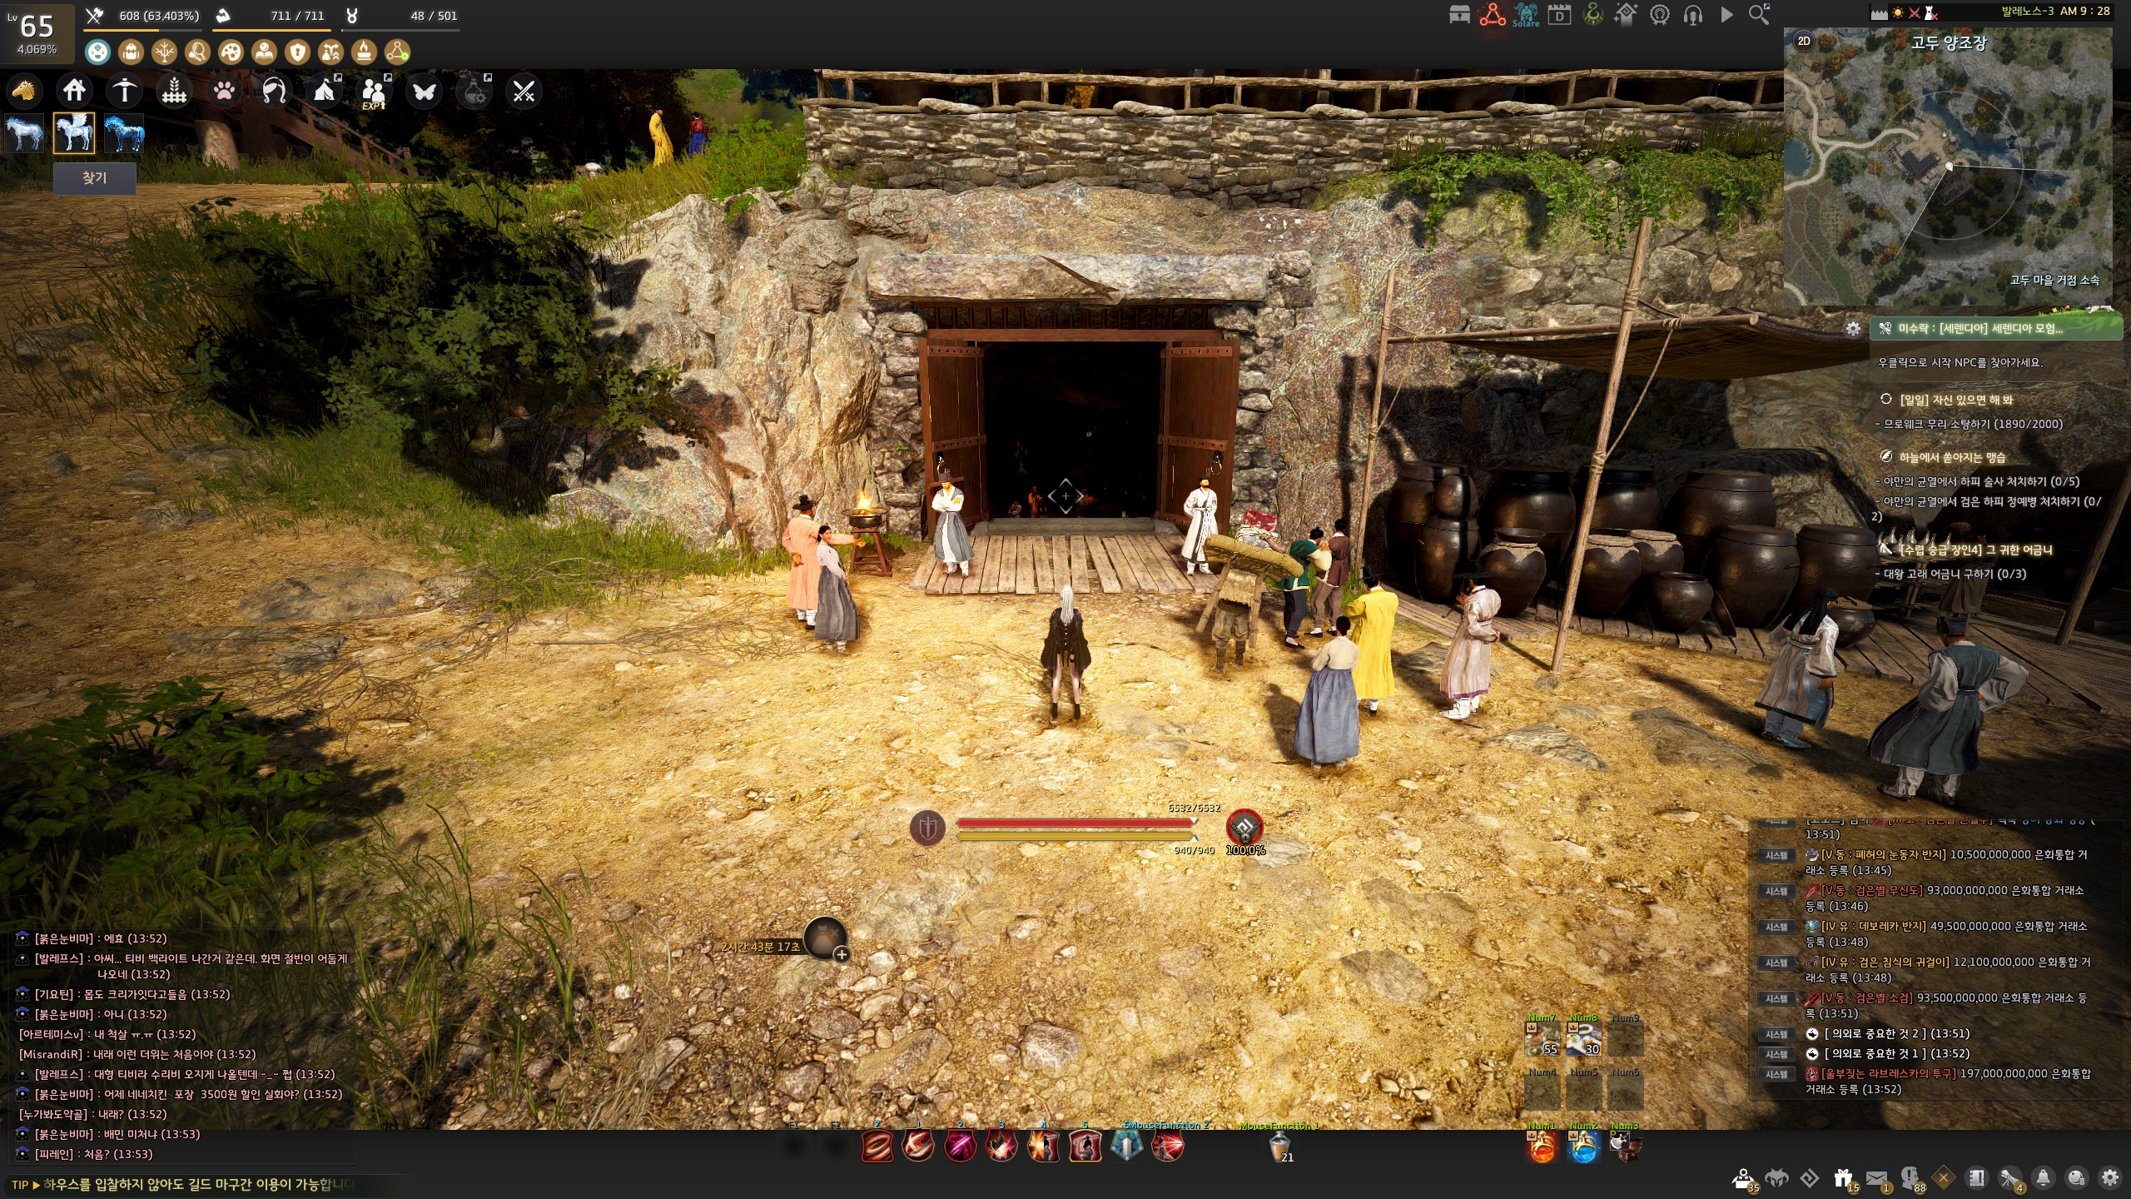Open the mail envelope notification
This screenshot has width=2131, height=1199.
pyautogui.click(x=1876, y=1178)
